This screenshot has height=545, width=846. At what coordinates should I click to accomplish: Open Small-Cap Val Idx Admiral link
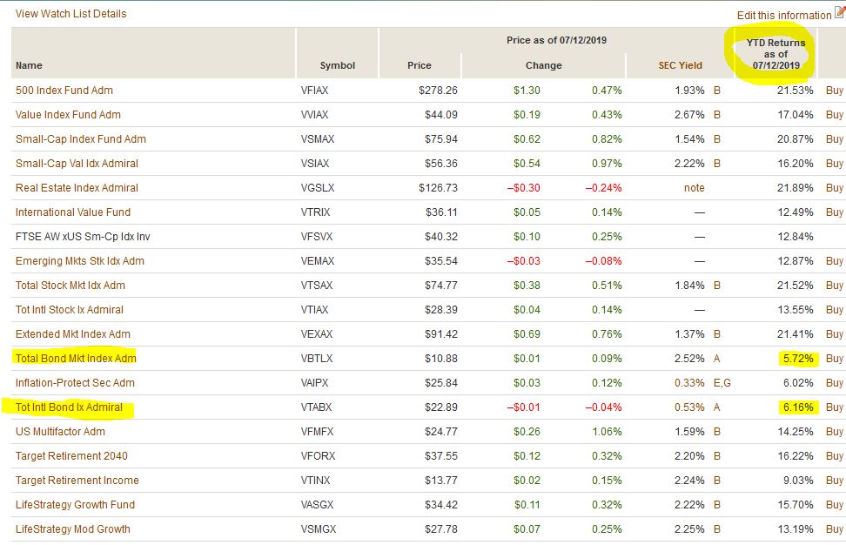77,163
